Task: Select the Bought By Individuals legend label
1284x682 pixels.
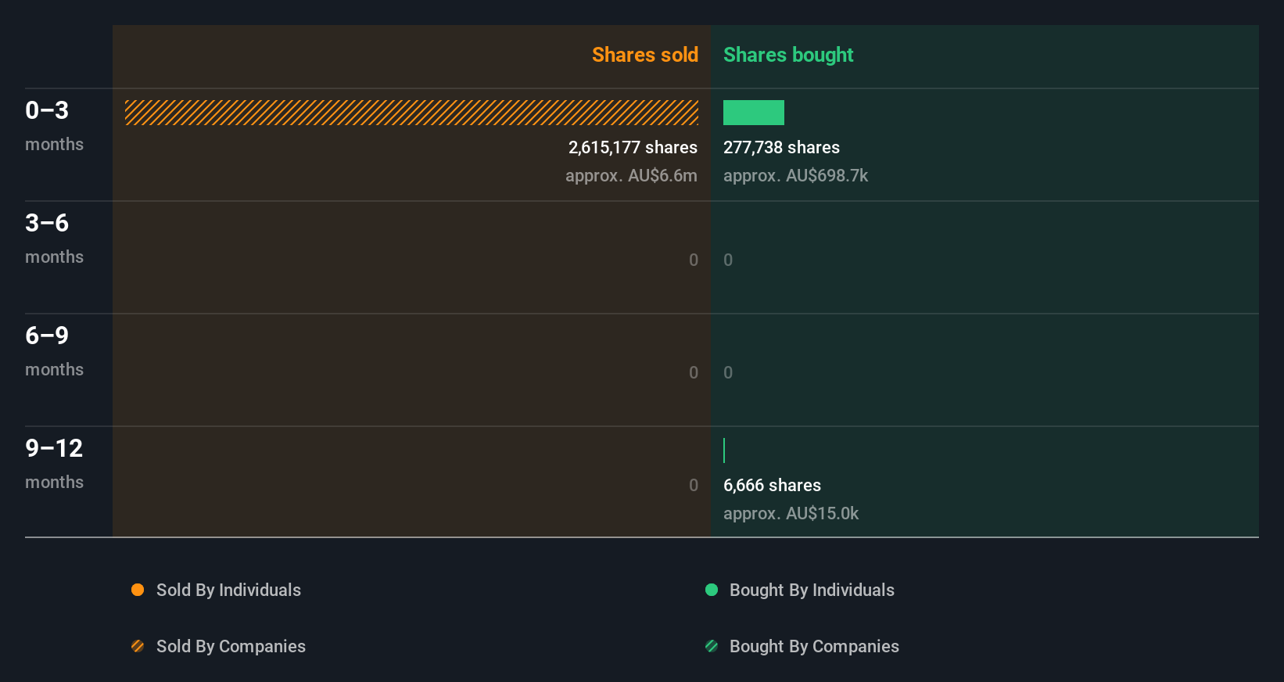Action: pyautogui.click(x=812, y=590)
